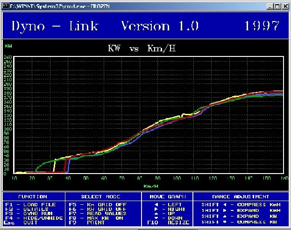
Task: Close the cmd.exe window
Action: [285, 7]
